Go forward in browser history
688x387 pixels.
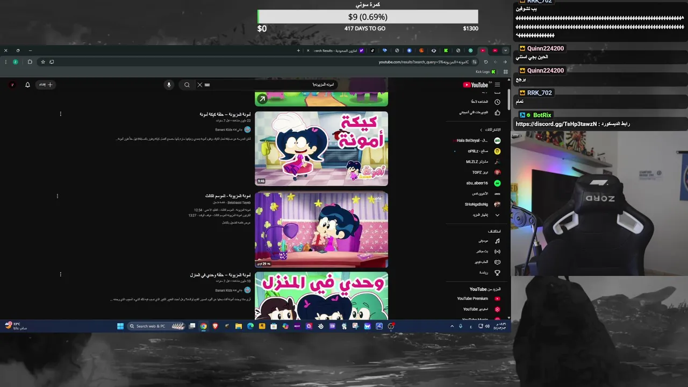495,62
